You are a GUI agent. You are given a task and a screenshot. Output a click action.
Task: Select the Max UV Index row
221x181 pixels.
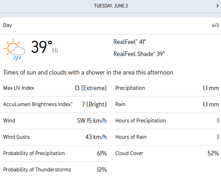pos(55,88)
